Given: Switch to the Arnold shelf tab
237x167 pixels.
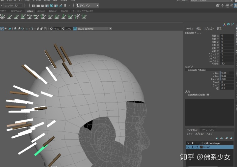Looking at the screenshot, I should coord(41,11).
